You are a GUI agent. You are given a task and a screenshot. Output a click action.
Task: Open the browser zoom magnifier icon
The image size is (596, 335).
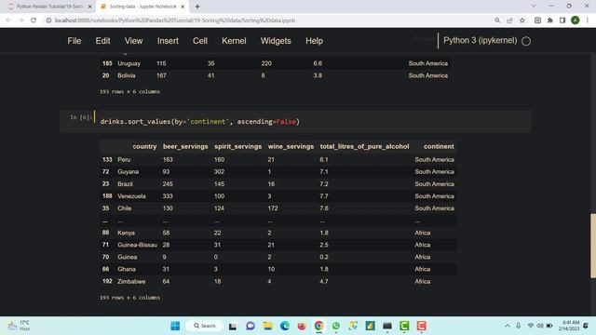point(497,20)
